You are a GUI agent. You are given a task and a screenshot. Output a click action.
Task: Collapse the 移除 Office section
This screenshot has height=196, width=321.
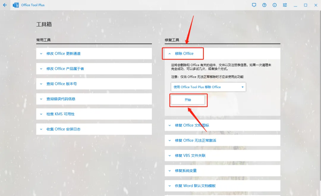pyautogui.click(x=223, y=53)
